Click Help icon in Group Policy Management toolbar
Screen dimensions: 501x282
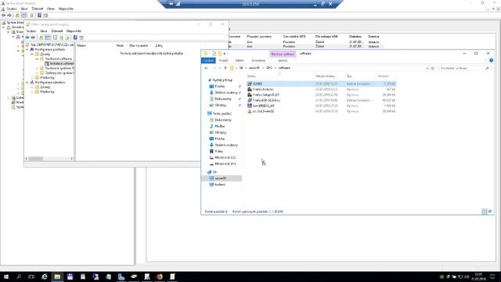coord(39,15)
